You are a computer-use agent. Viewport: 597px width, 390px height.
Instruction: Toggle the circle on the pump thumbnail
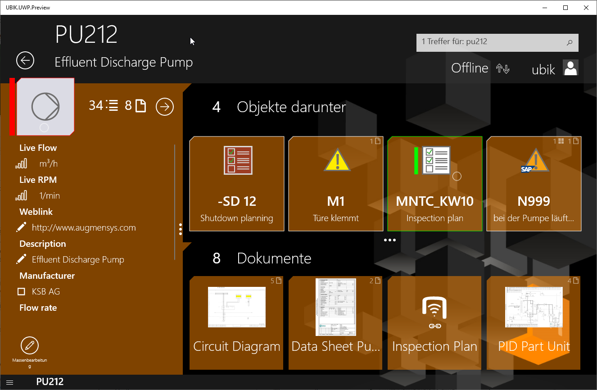coord(44,127)
